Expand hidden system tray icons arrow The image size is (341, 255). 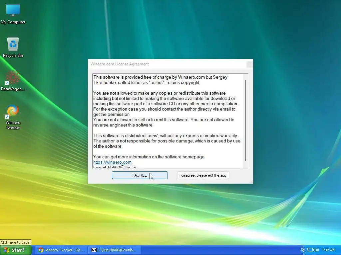click(303, 250)
